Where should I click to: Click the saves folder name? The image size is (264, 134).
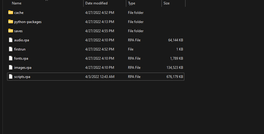[x=18, y=31]
